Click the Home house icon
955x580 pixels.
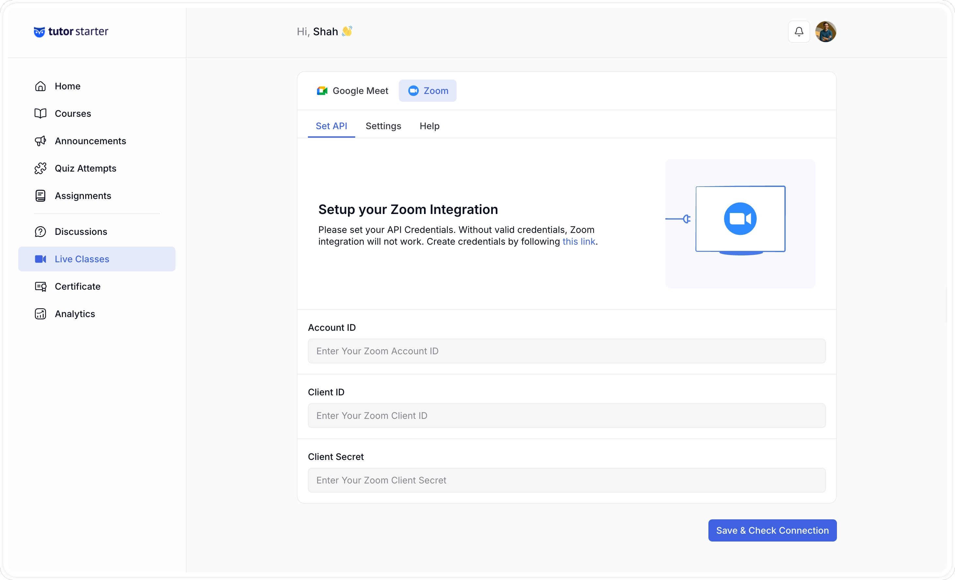(x=40, y=86)
